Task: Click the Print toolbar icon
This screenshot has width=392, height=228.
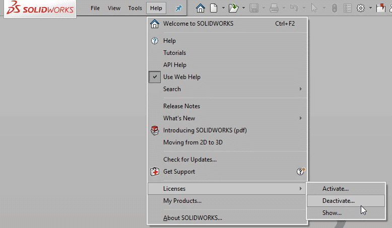Action: tap(274, 8)
